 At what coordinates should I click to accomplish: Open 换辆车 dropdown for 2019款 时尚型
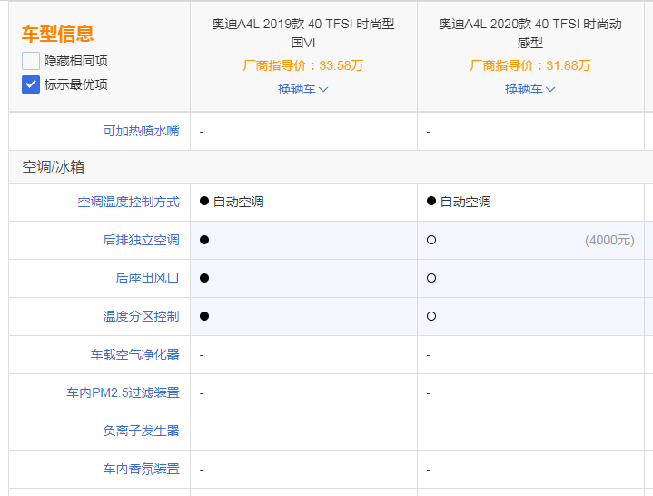coord(302,89)
